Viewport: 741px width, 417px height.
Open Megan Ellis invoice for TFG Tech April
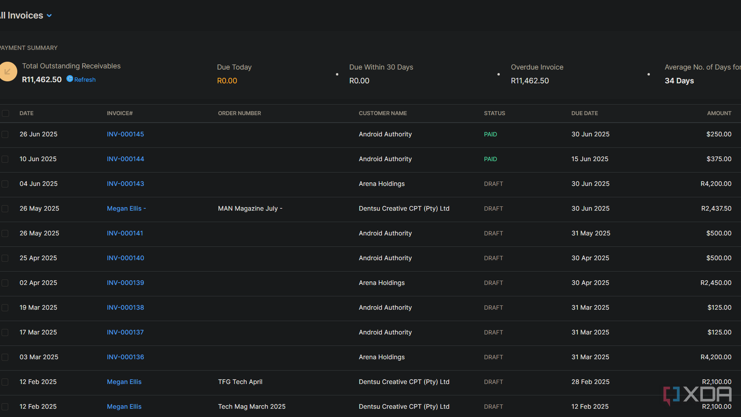click(x=124, y=382)
